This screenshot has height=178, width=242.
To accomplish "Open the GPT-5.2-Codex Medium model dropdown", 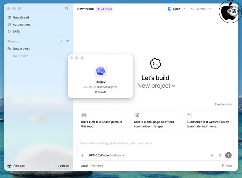I will [x=107, y=155].
